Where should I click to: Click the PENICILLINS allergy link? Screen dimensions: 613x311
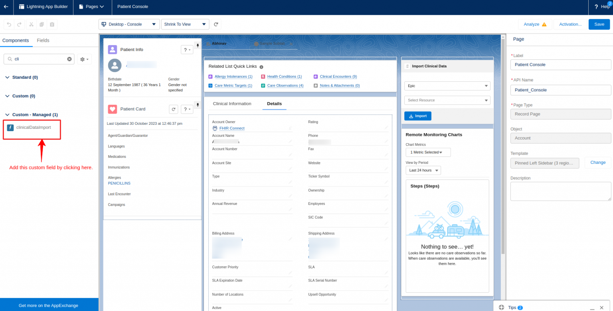pyautogui.click(x=119, y=183)
